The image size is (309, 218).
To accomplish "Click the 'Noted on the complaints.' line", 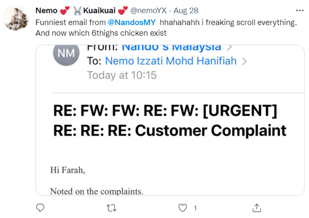I will click(x=97, y=191).
